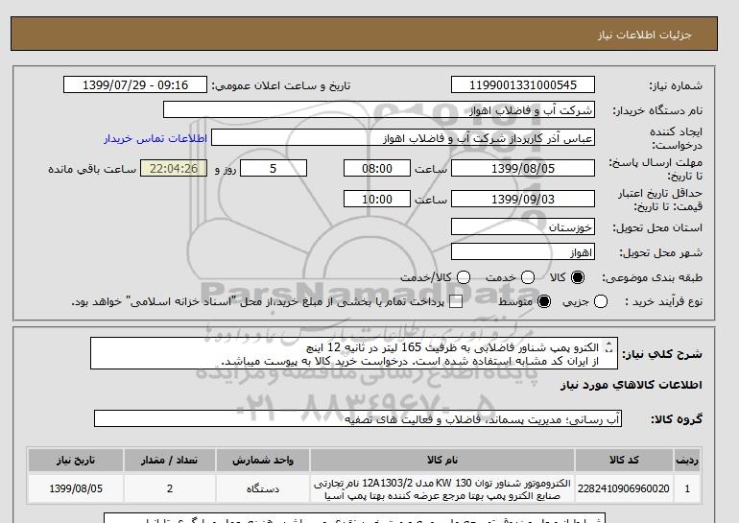The image size is (739, 523).
Task: Click the quantity cell showing 2
Action: coord(170,488)
